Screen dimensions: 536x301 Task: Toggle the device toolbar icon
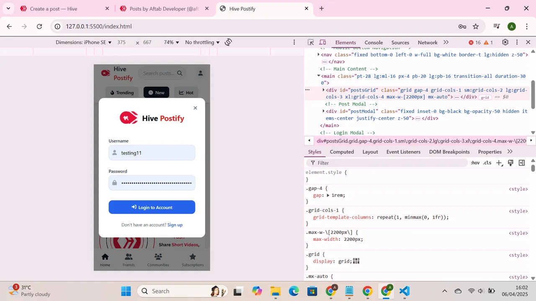tap(322, 42)
